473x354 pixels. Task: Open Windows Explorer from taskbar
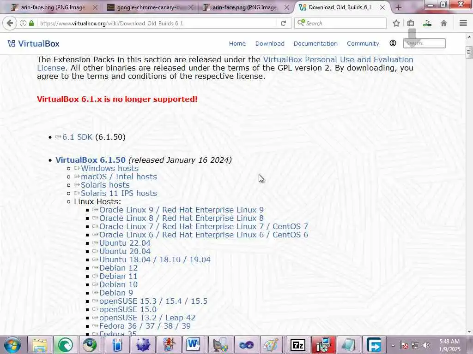[40, 345]
